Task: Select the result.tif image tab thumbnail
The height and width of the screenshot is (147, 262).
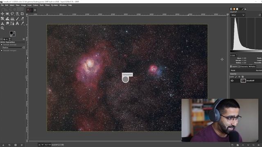Action: (30, 10)
